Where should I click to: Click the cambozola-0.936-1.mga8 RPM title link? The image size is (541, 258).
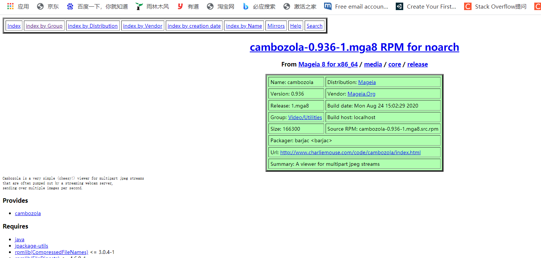point(354,47)
